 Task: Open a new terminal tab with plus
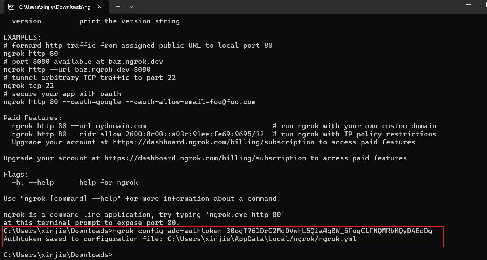click(x=118, y=7)
